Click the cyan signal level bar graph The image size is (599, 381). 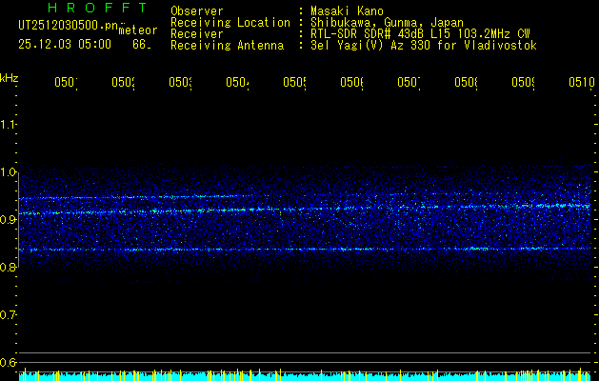pyautogui.click(x=307, y=375)
